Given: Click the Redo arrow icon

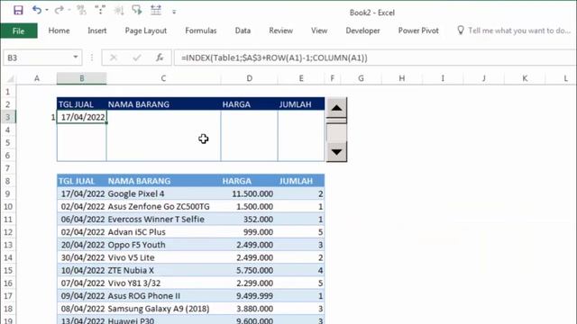Looking at the screenshot, I should click(59, 10).
